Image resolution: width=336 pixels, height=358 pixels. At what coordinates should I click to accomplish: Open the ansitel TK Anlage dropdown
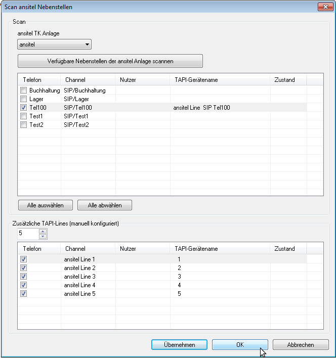(x=54, y=45)
